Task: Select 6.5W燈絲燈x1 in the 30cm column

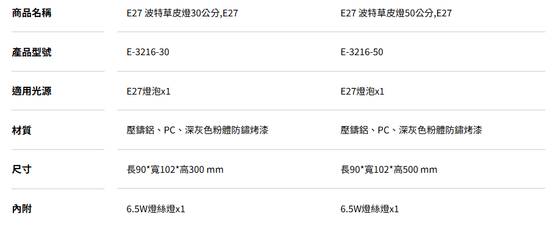Action: [156, 209]
